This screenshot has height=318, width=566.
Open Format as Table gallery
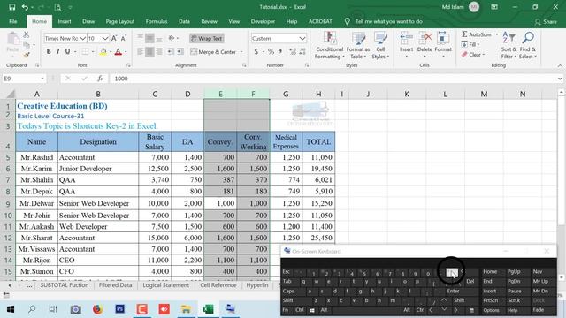pyautogui.click(x=358, y=45)
